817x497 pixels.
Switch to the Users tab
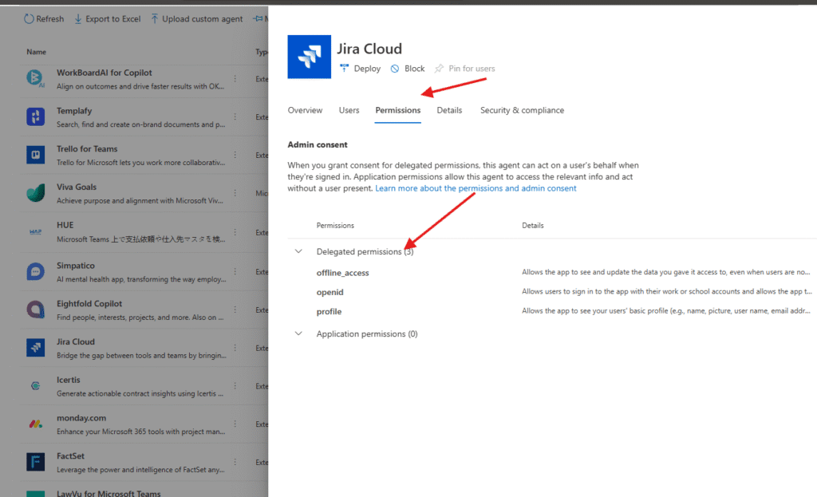(x=349, y=110)
